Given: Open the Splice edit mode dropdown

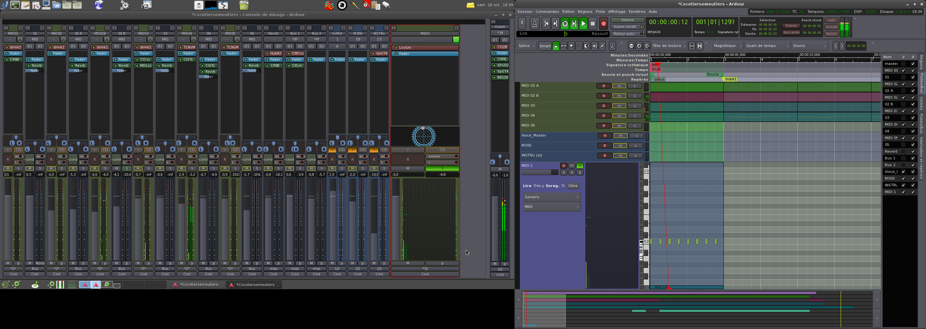Looking at the screenshot, I should coord(527,46).
